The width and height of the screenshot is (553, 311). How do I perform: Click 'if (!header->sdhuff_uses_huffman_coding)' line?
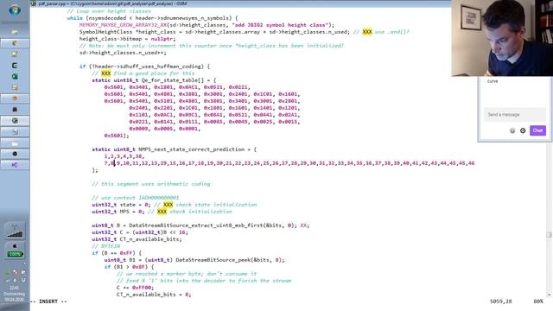pos(144,67)
